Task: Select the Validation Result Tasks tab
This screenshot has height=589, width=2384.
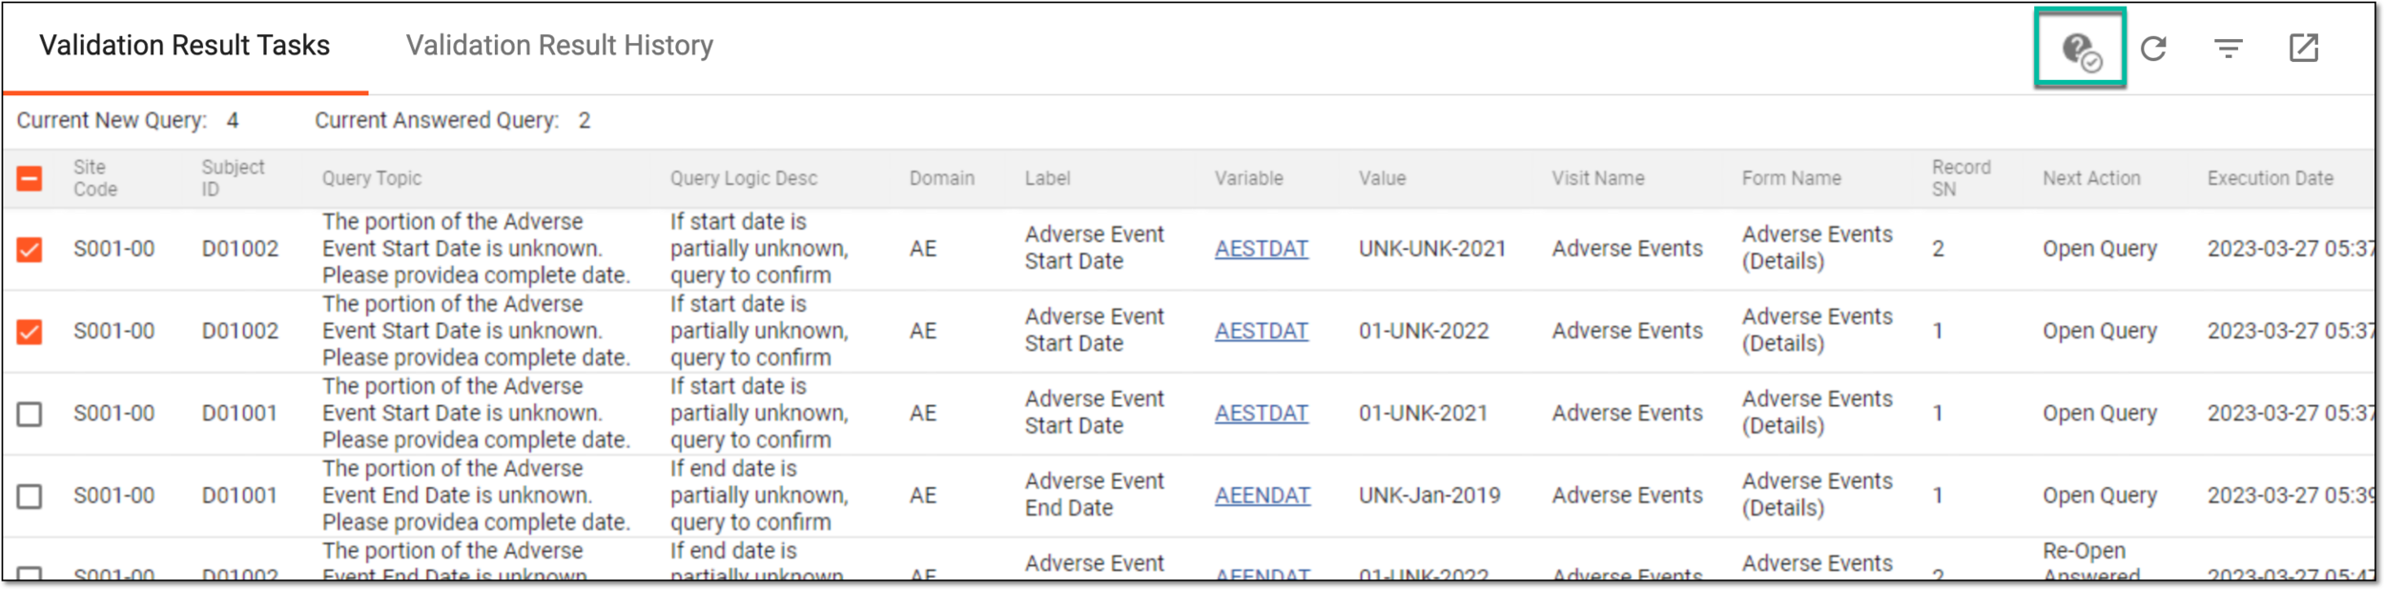Action: (184, 45)
